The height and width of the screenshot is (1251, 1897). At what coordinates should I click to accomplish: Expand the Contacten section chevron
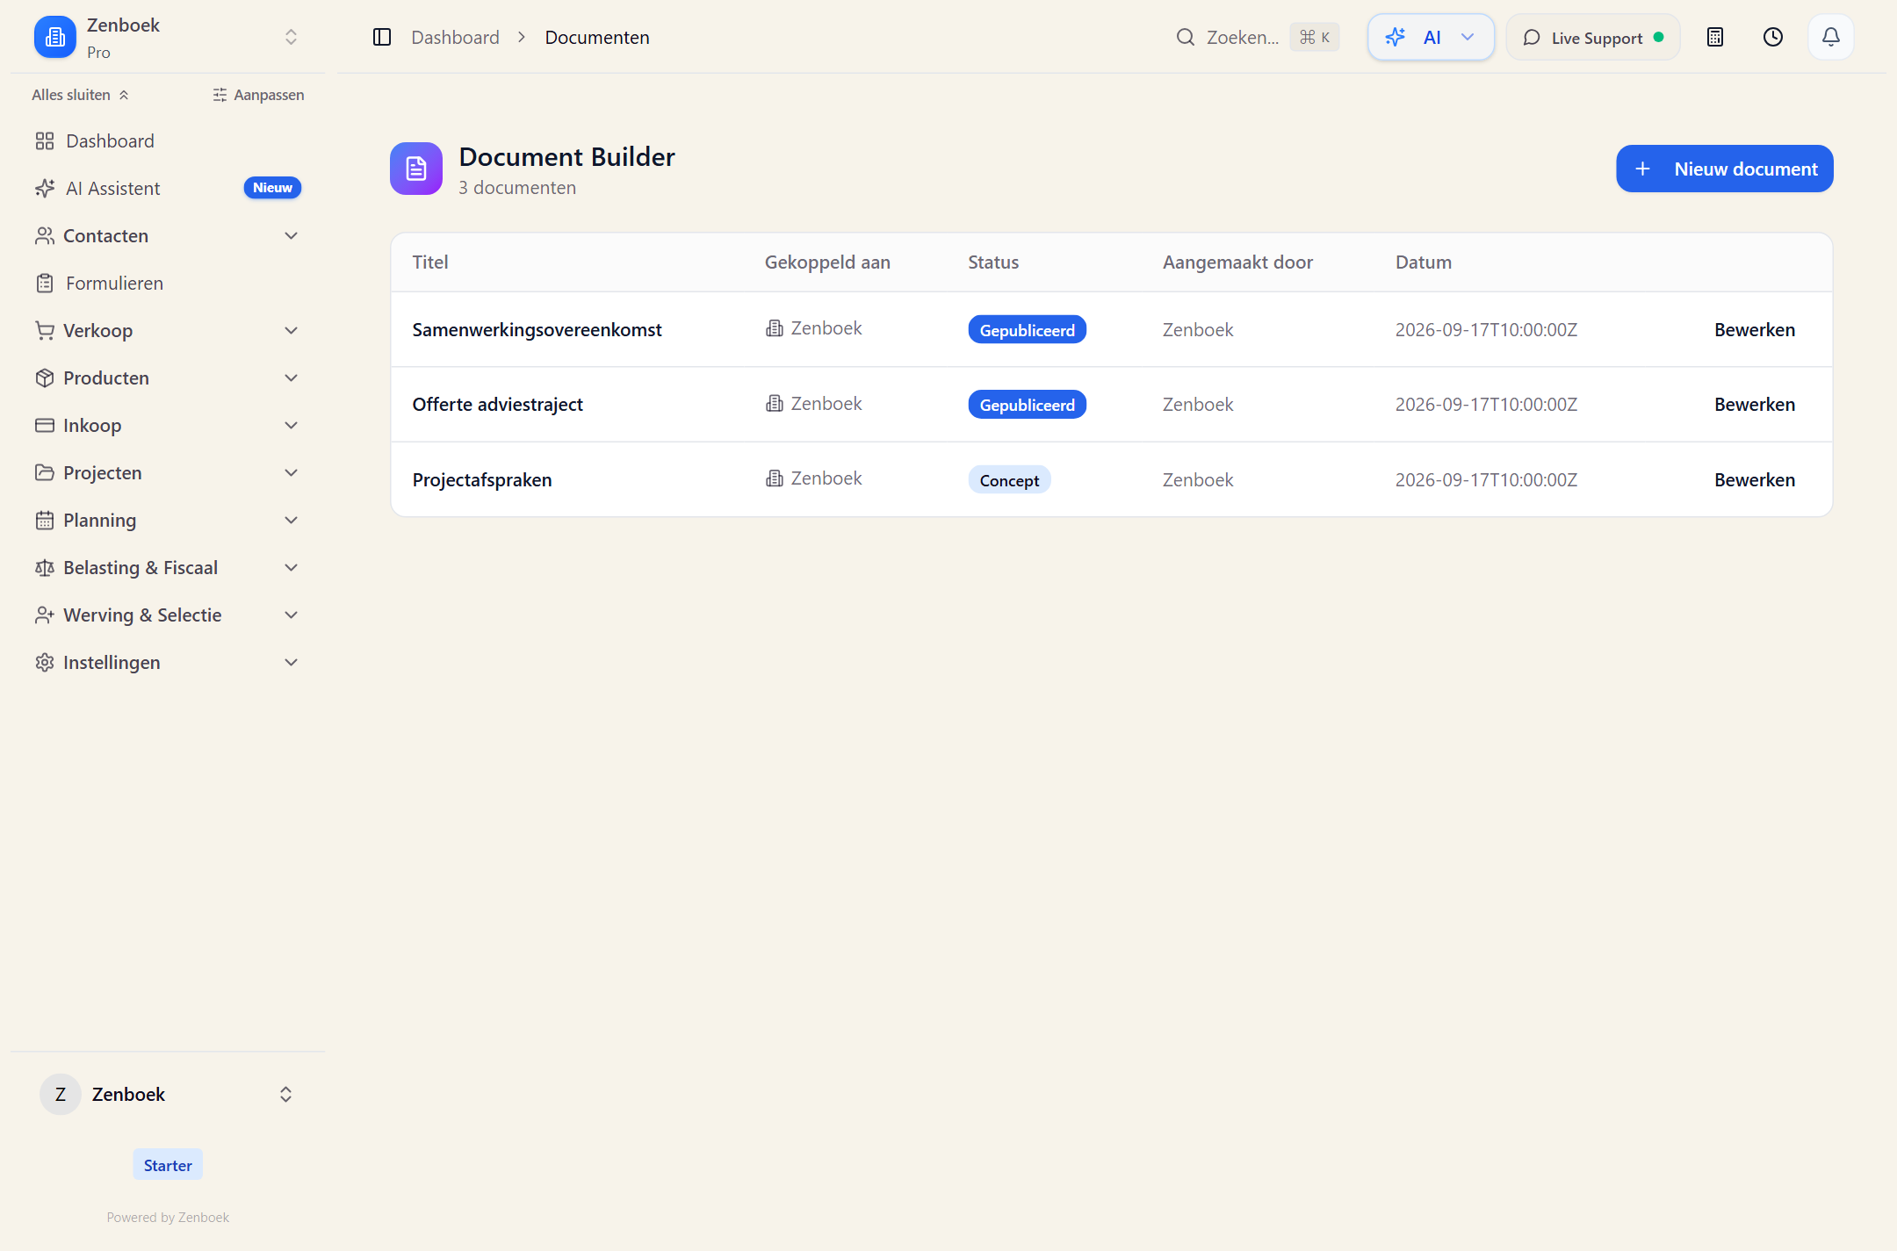click(x=291, y=235)
